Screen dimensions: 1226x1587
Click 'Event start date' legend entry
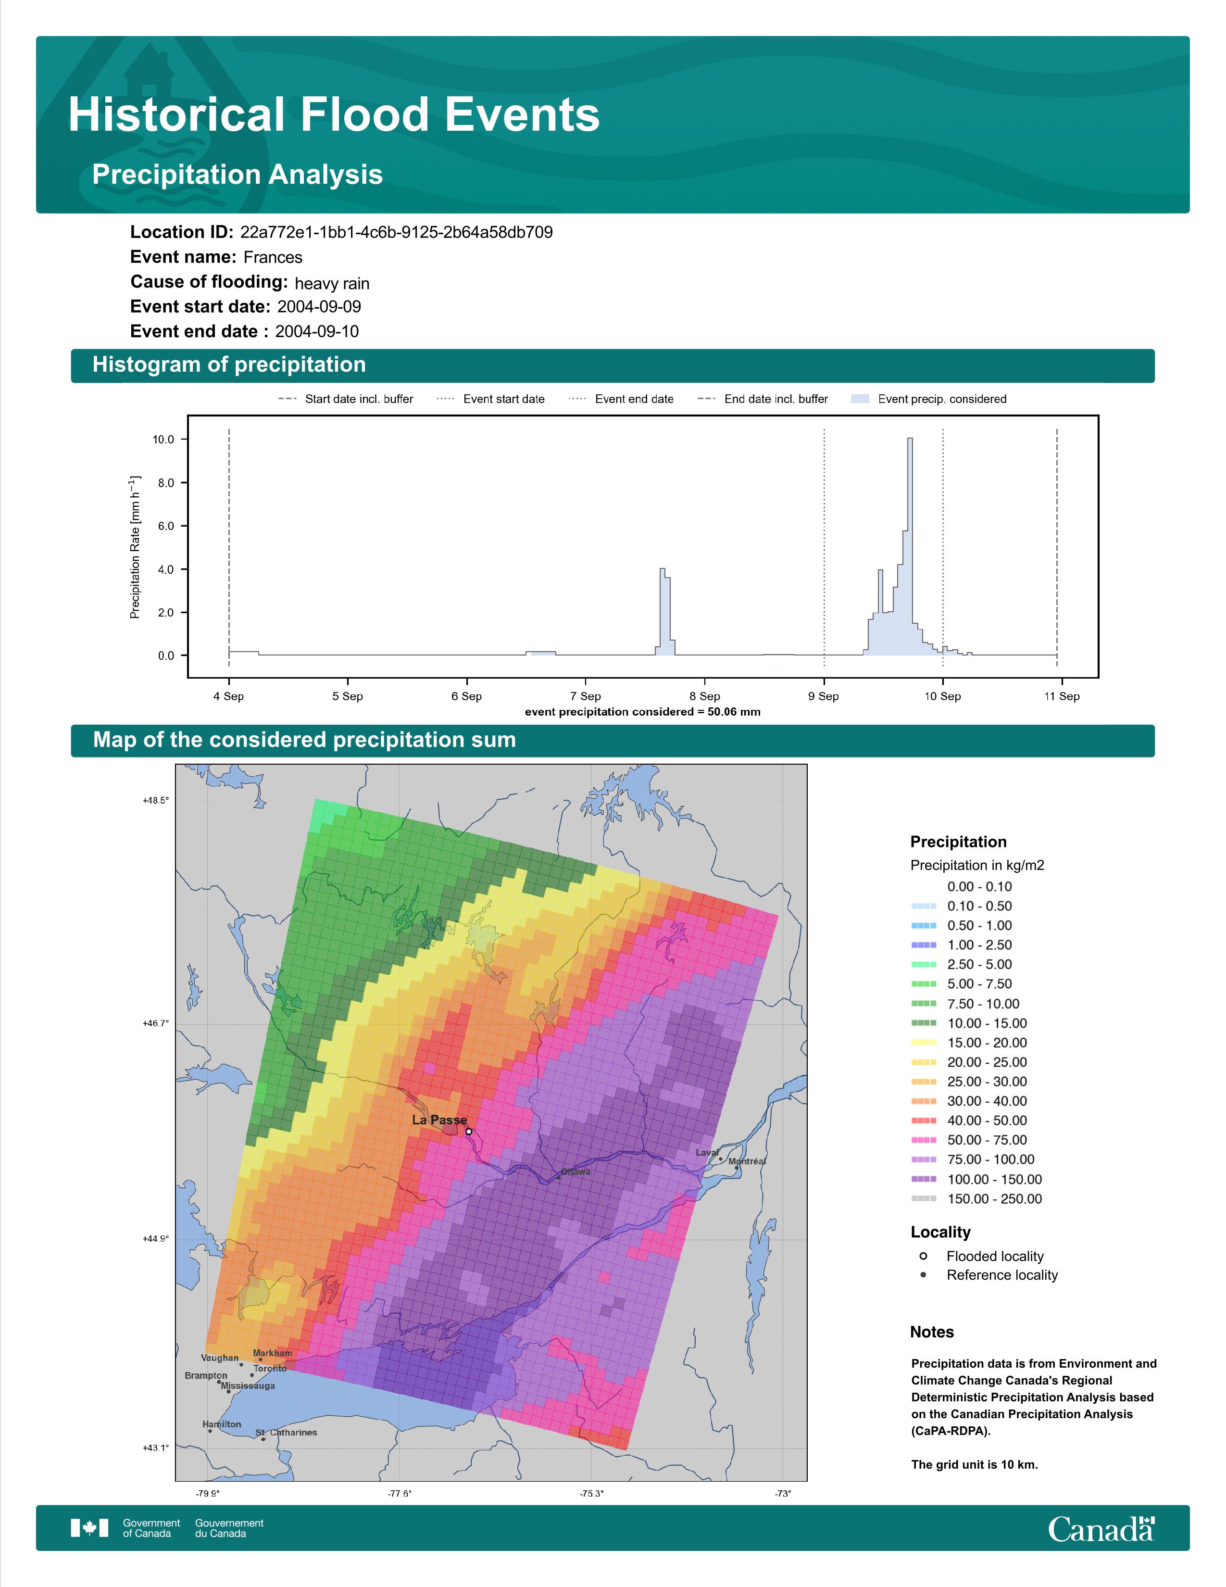(x=490, y=399)
